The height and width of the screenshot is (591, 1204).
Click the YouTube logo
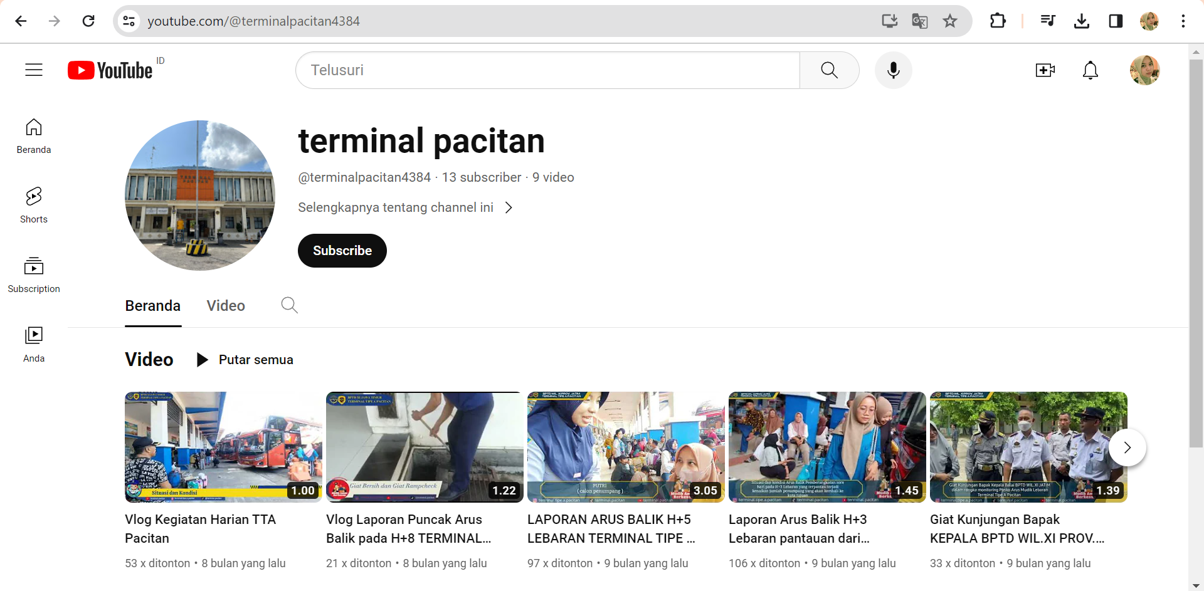[110, 70]
